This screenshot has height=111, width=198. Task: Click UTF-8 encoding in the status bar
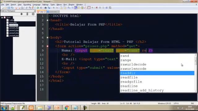pos(176,104)
